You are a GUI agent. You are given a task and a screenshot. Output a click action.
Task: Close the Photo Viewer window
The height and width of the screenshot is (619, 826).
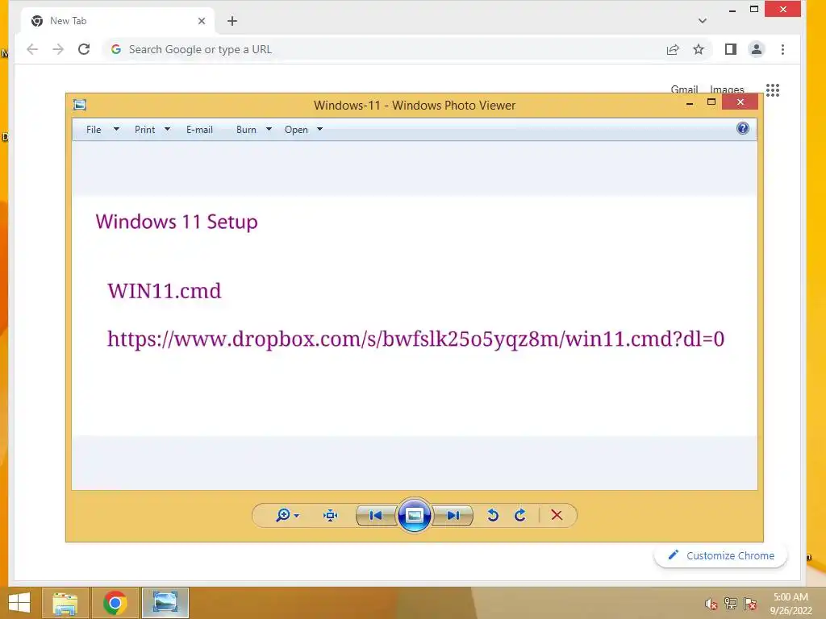(x=740, y=102)
